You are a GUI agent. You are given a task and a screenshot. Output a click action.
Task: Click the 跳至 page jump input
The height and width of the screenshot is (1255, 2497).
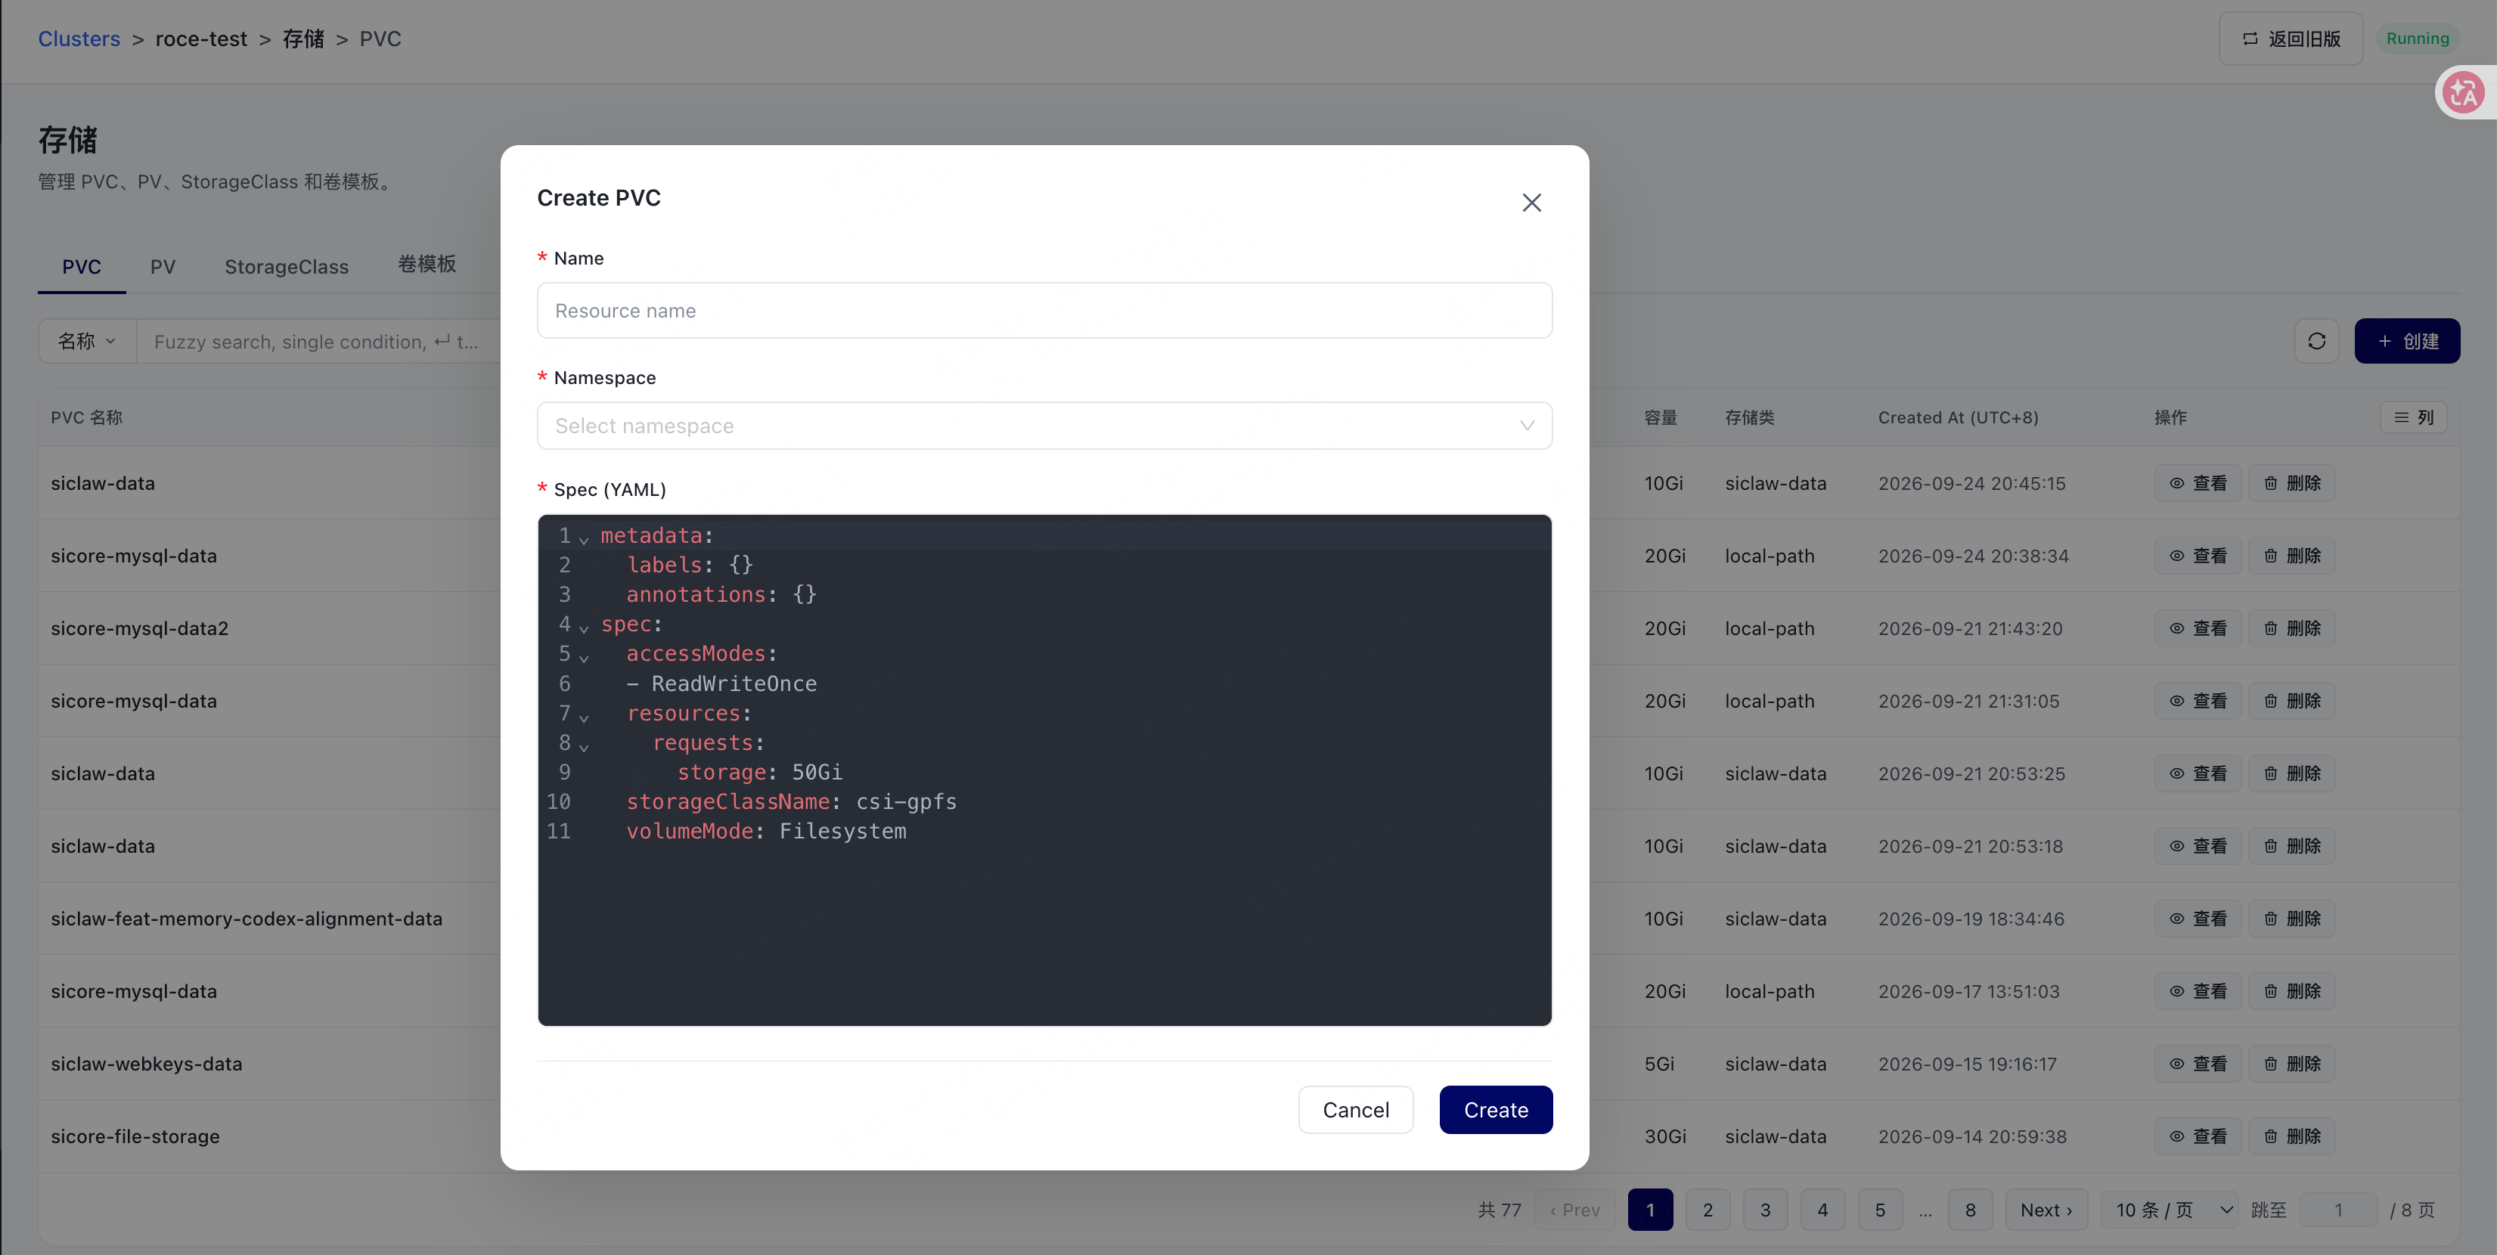coord(2338,1210)
